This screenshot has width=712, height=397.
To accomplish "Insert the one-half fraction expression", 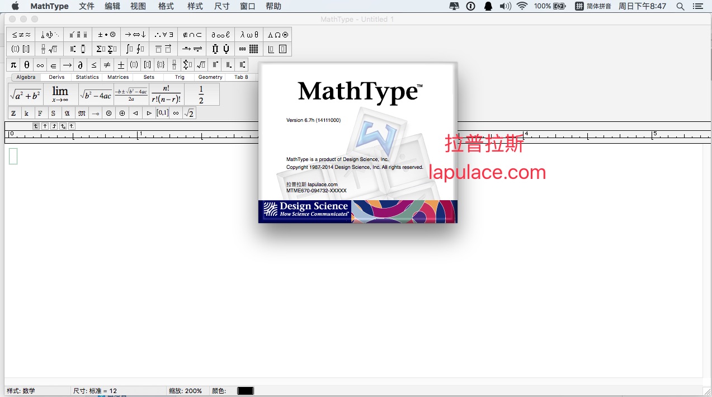I will (x=201, y=94).
